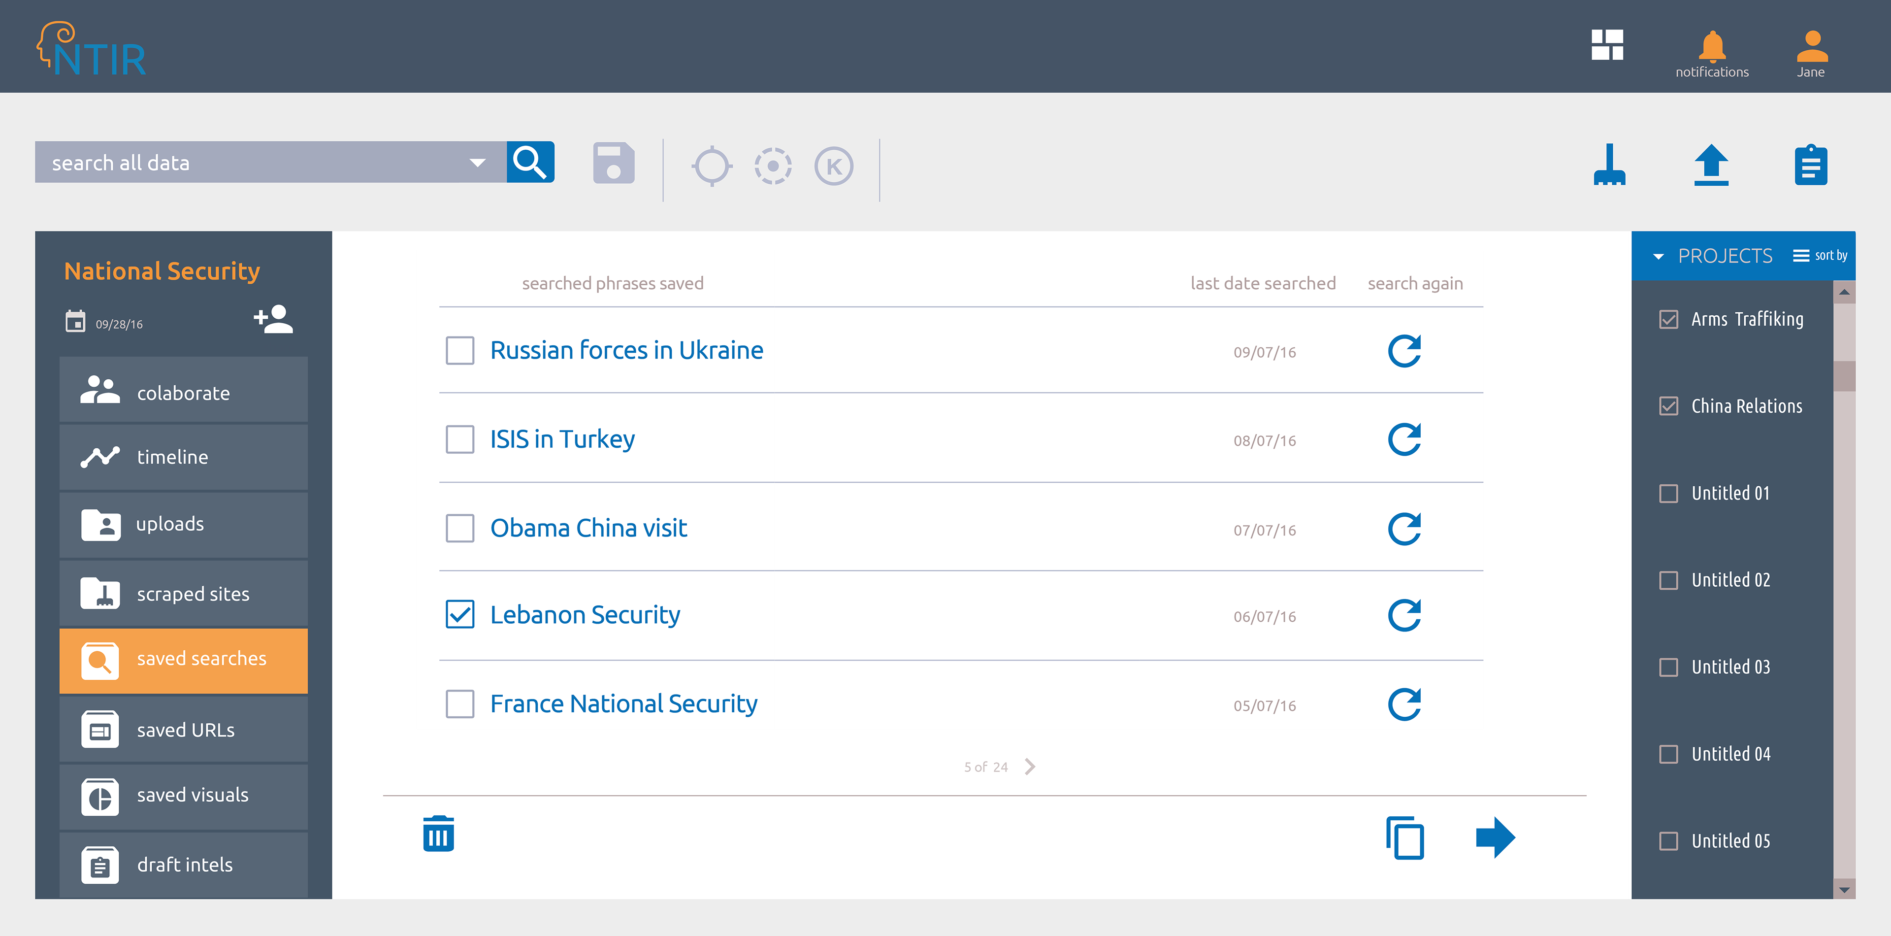This screenshot has height=936, width=1891.
Task: Click the upload arrow icon
Action: tap(1711, 165)
